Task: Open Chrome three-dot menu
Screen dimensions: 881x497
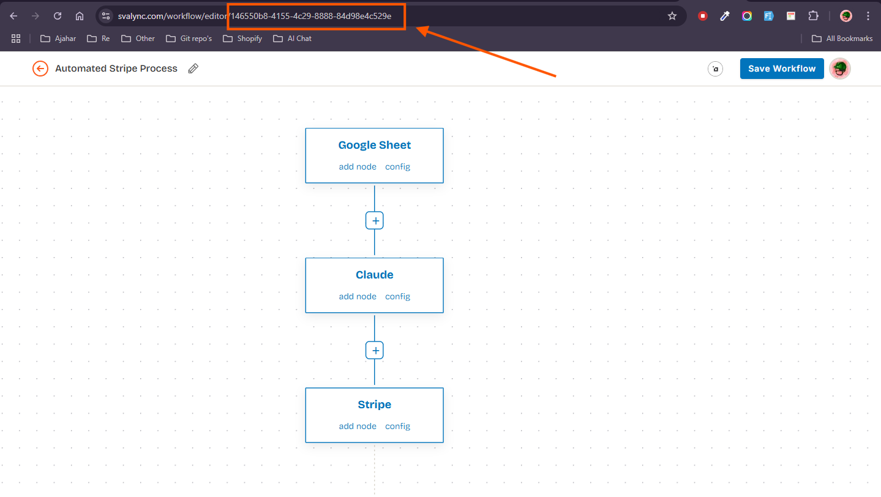Action: click(868, 16)
